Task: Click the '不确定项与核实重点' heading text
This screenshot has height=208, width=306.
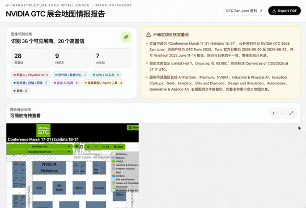Action: [x=171, y=35]
